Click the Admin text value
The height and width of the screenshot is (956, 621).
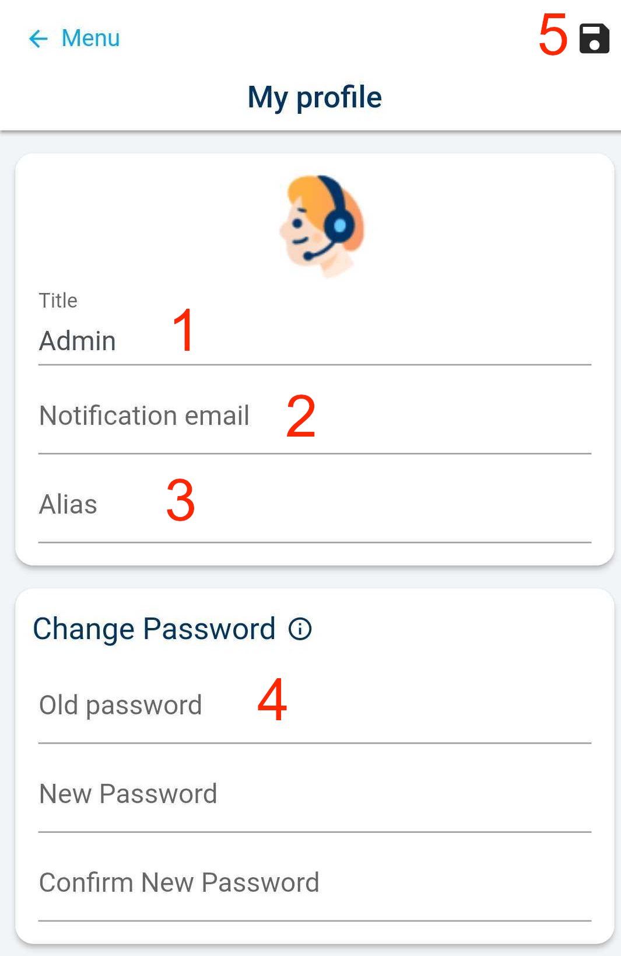tap(78, 341)
